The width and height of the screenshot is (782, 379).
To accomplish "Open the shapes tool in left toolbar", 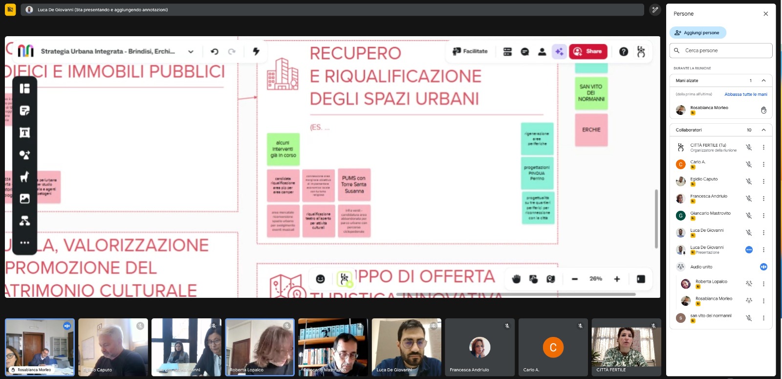I will (24, 155).
